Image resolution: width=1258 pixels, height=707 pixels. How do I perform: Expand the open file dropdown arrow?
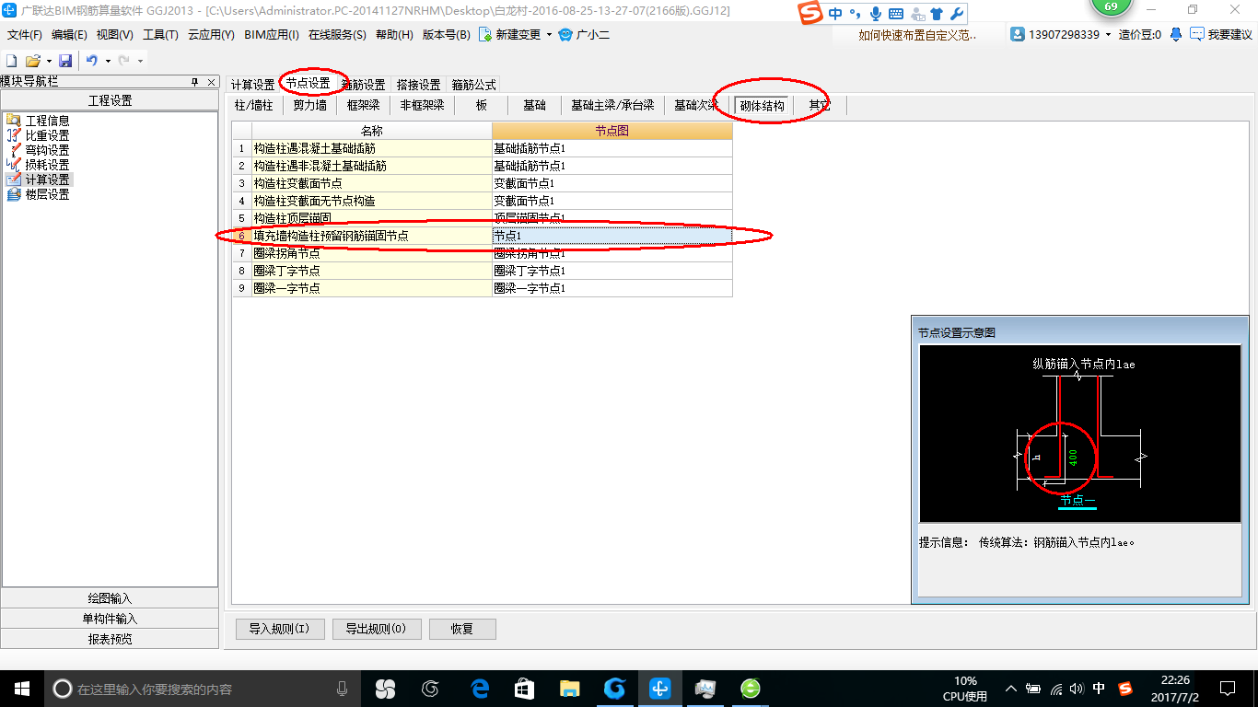[x=47, y=61]
